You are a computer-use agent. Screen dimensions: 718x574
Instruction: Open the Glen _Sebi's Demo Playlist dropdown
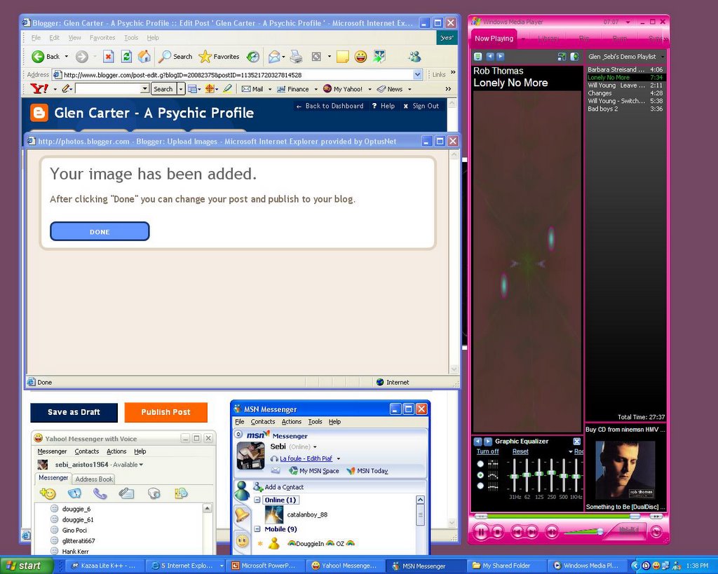pyautogui.click(x=663, y=57)
